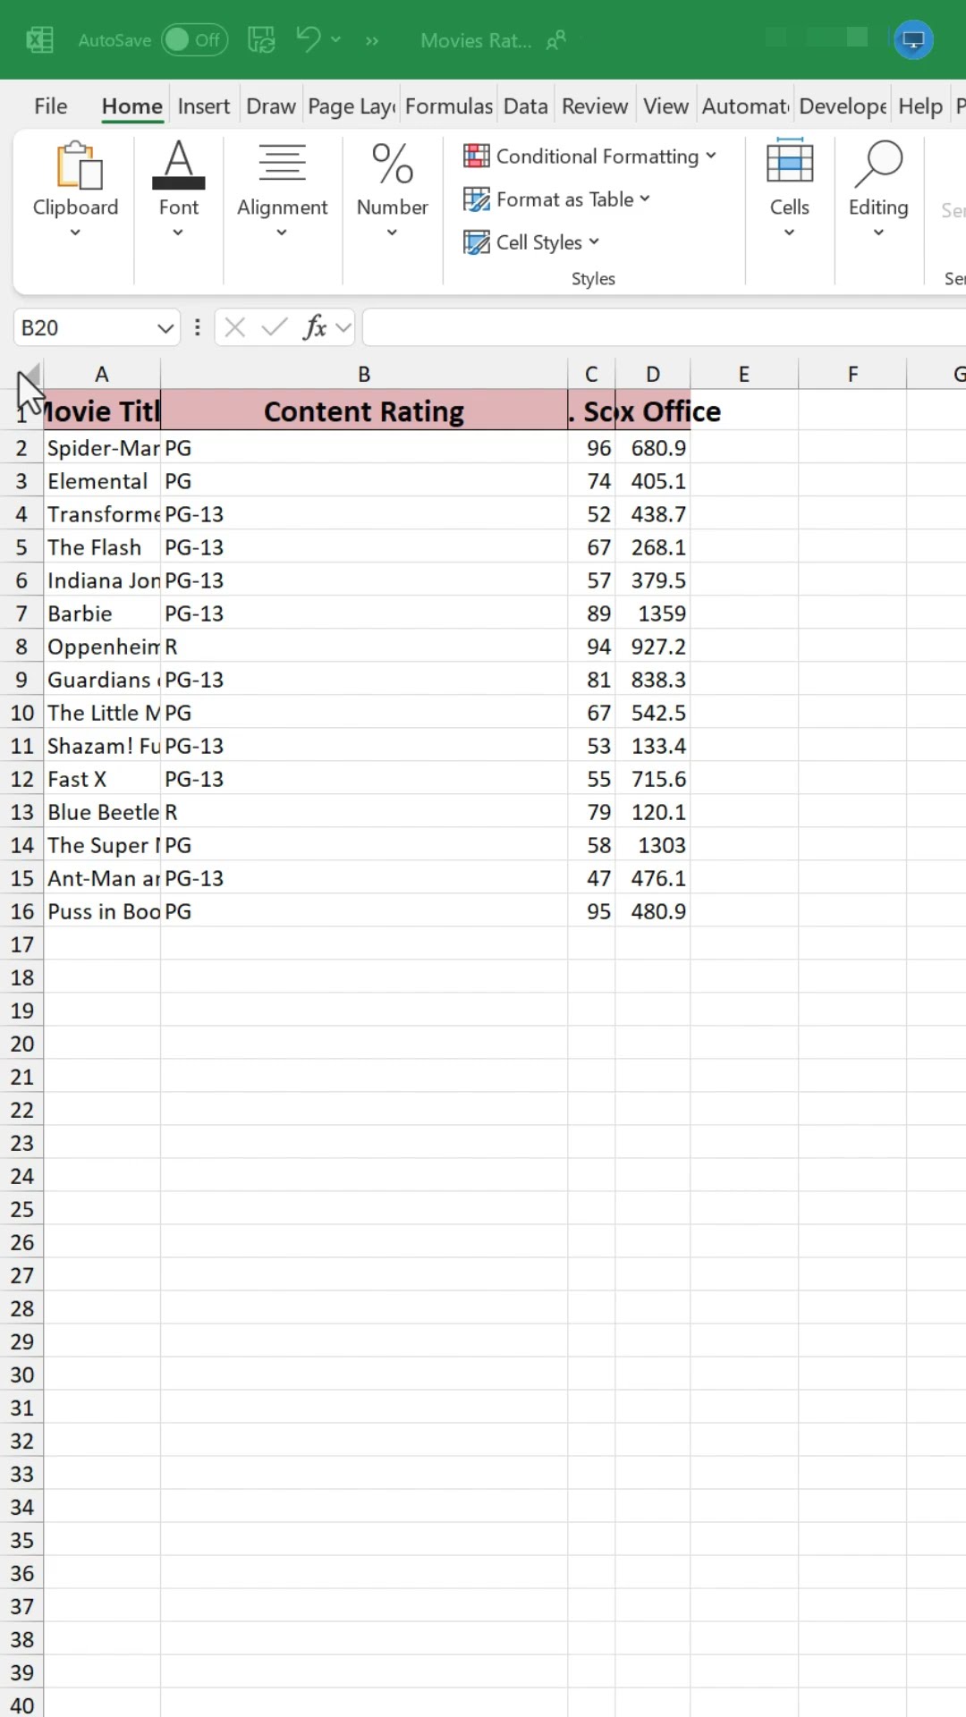966x1717 pixels.
Task: Open the Undo history dropdown arrow
Action: pyautogui.click(x=336, y=39)
